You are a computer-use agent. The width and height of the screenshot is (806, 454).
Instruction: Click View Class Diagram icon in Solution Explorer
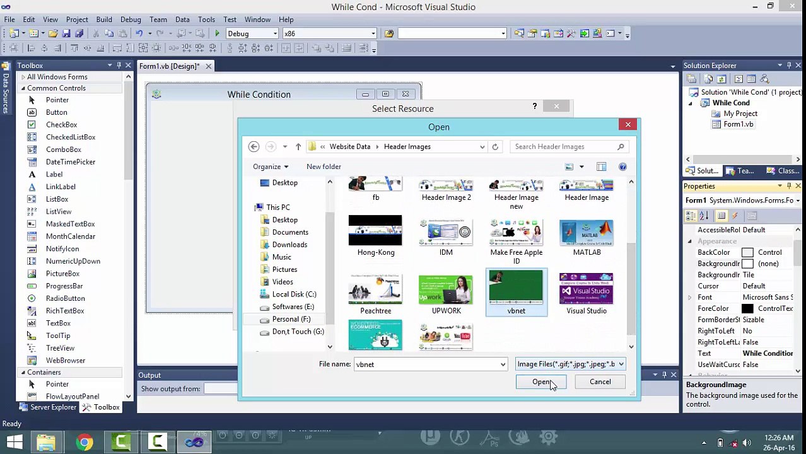764,79
